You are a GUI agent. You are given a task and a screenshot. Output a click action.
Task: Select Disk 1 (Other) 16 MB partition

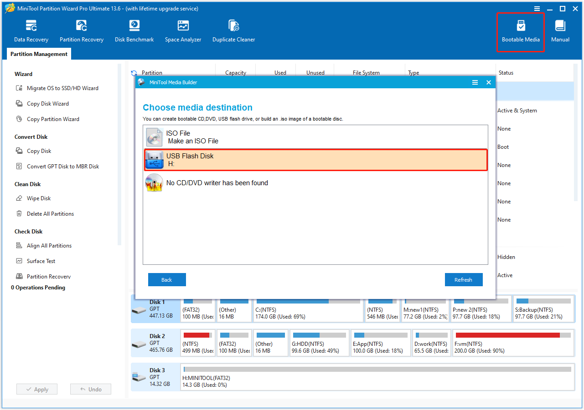[234, 309]
